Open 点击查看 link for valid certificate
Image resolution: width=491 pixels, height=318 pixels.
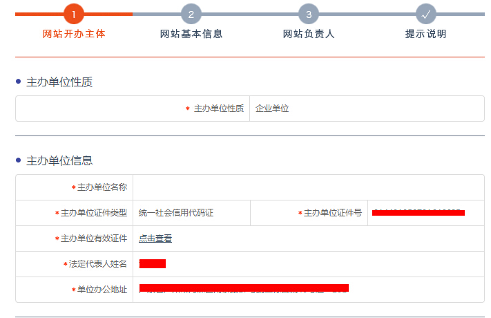(x=155, y=238)
